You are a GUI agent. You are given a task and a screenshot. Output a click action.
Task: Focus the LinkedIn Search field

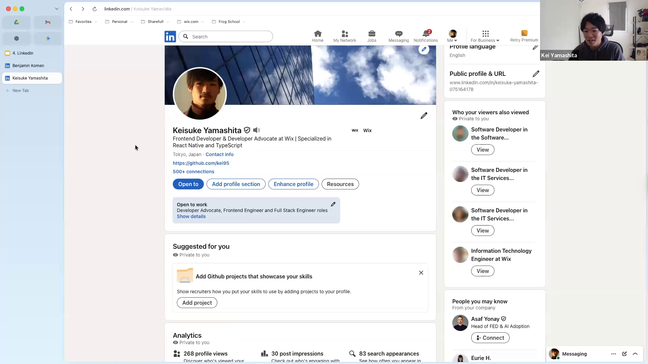tap(226, 36)
